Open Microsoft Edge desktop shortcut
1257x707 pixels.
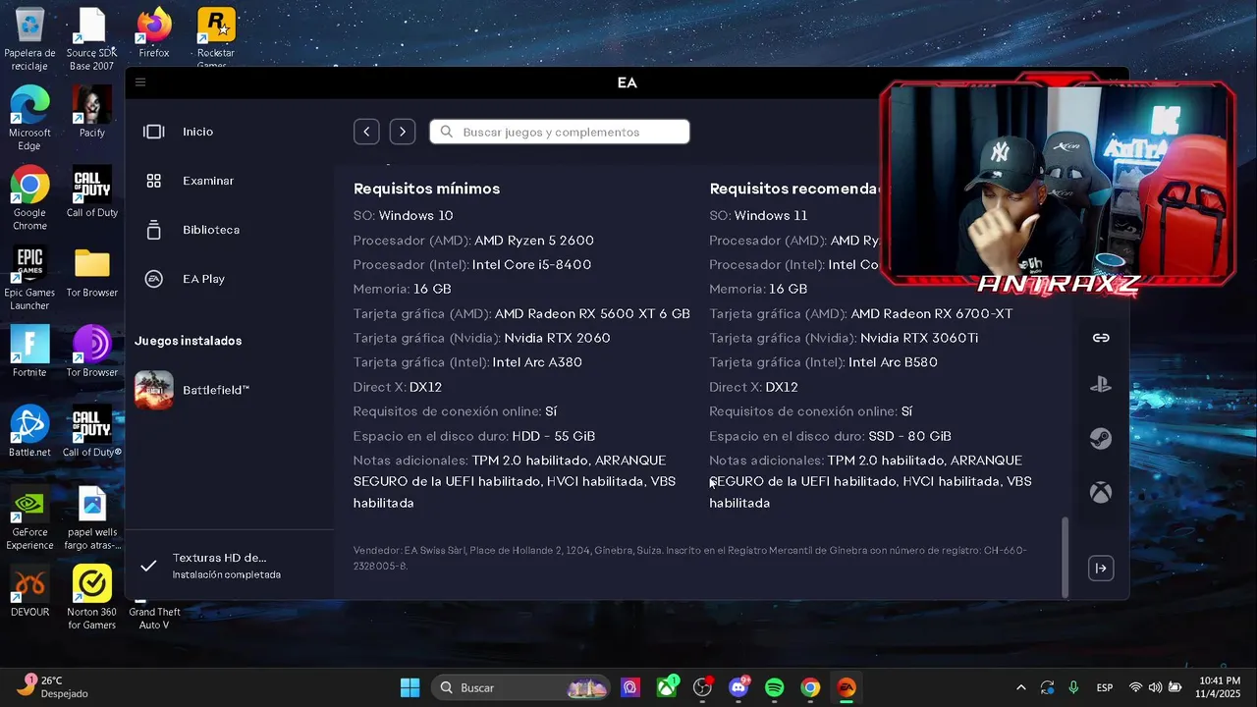(29, 119)
